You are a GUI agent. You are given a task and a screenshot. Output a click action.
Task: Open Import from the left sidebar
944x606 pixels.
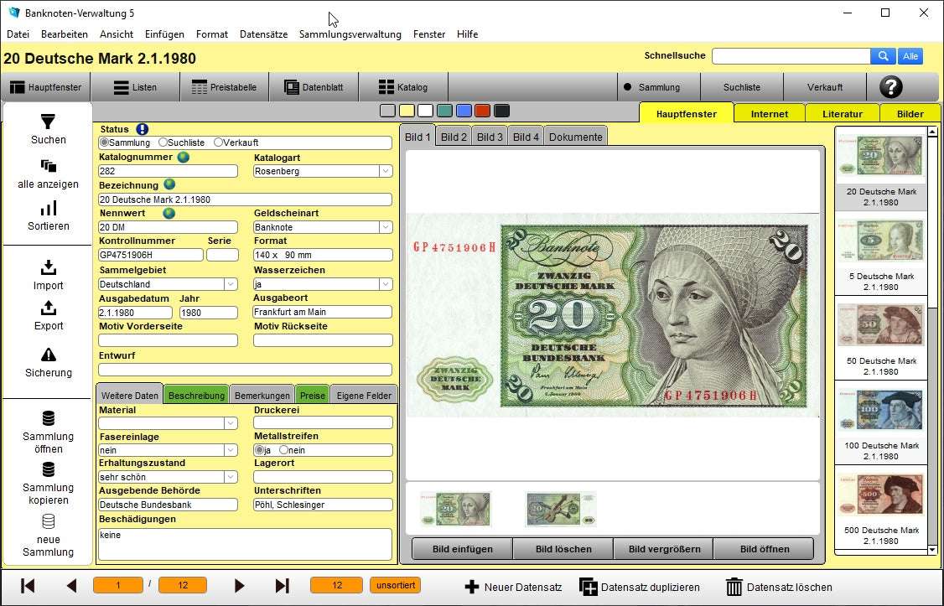(x=49, y=268)
